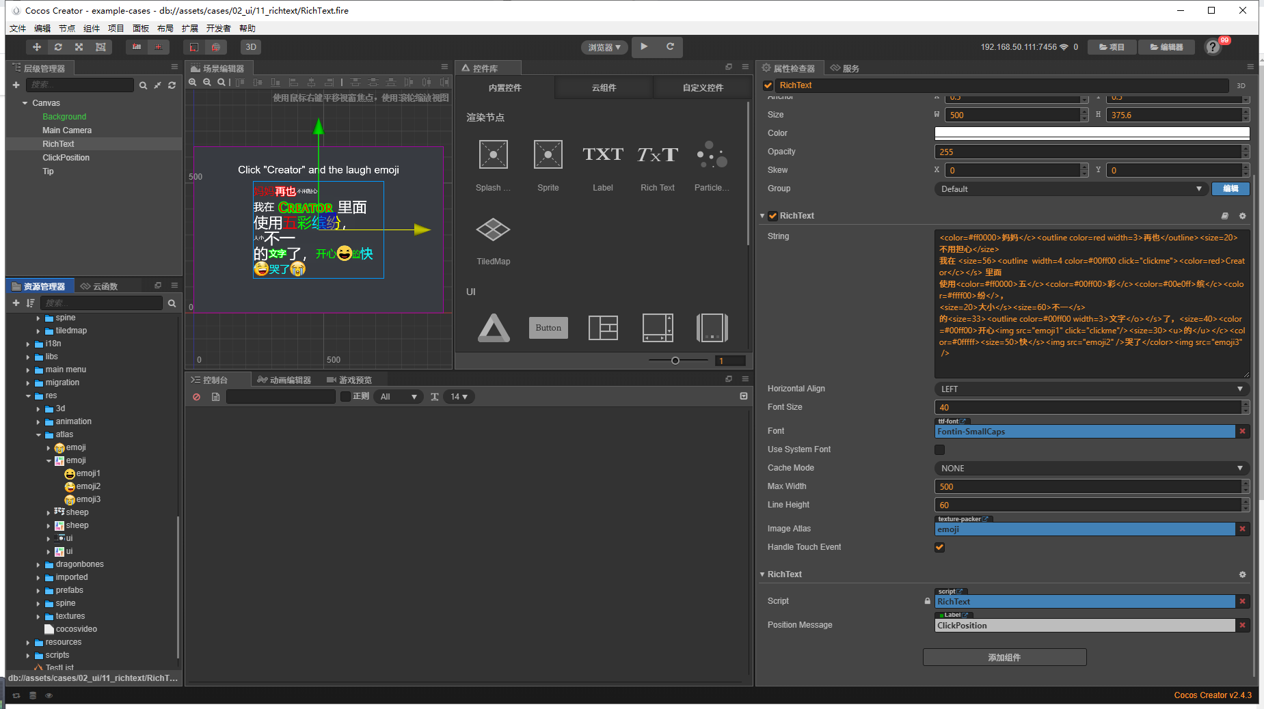Open the 项目 folder button

click(x=1112, y=47)
